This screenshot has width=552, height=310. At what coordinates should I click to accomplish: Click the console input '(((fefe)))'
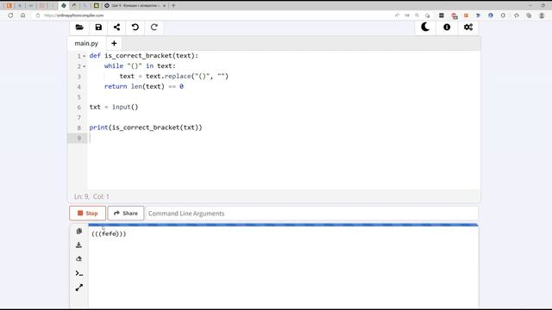[x=109, y=233]
